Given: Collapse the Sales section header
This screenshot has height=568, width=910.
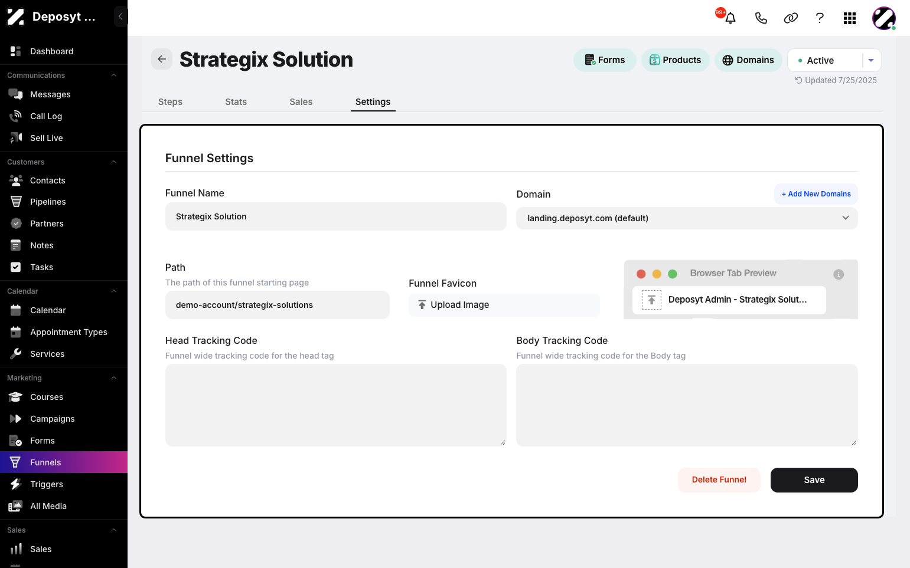Looking at the screenshot, I should (114, 530).
